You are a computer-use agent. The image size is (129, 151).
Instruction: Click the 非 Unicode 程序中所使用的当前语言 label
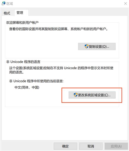click(36, 81)
